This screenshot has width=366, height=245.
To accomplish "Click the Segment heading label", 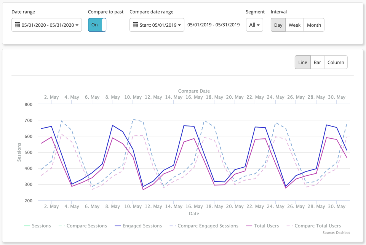I will point(255,12).
